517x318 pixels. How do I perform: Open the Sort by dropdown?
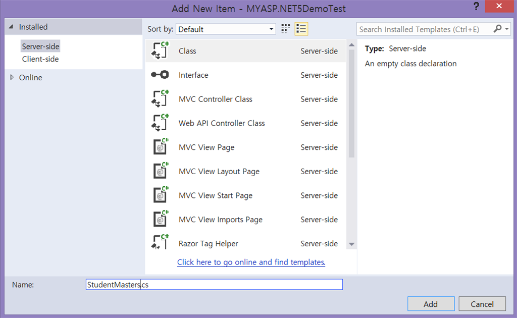click(x=226, y=29)
